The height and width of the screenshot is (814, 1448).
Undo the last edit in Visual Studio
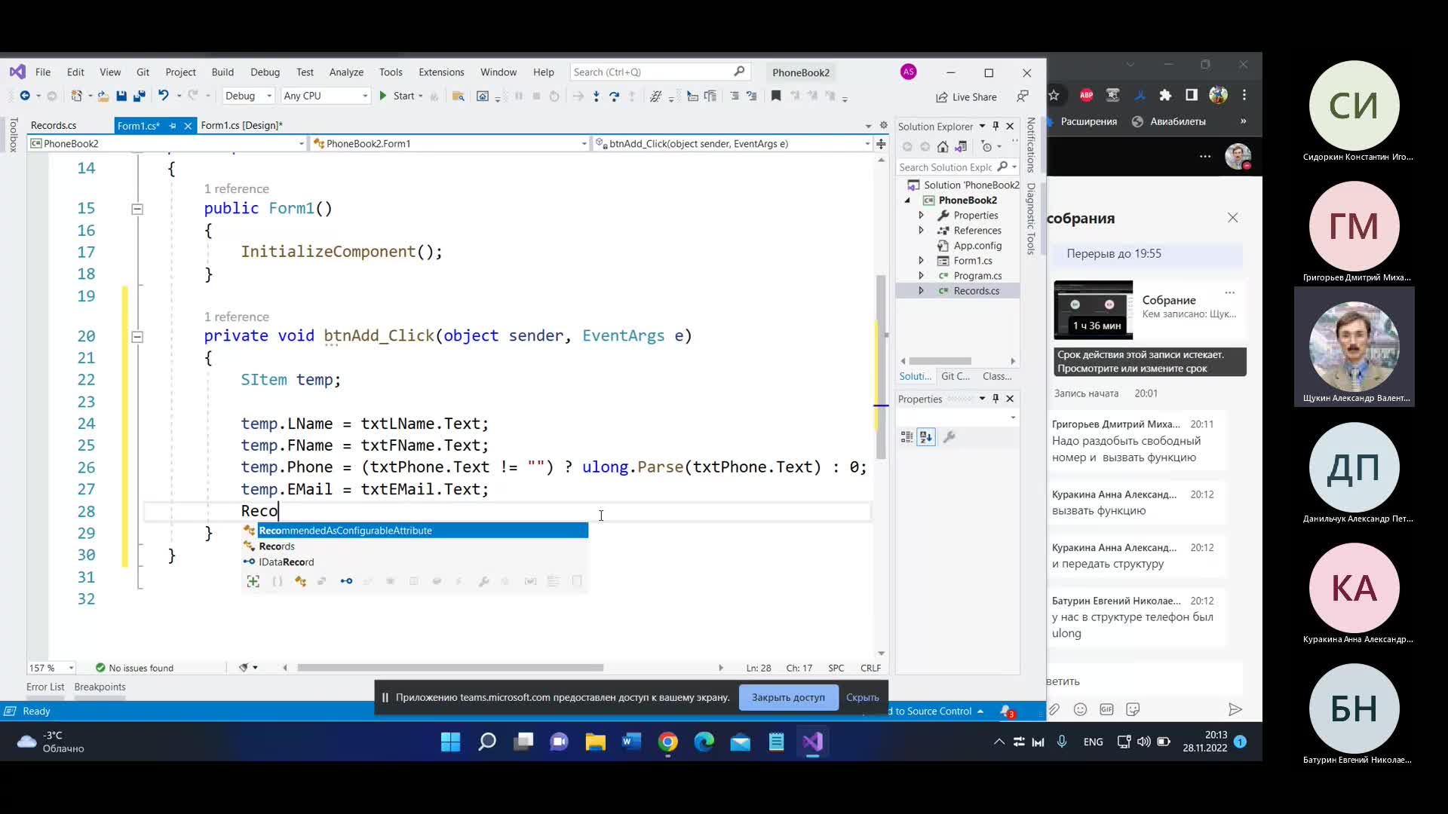pyautogui.click(x=163, y=96)
